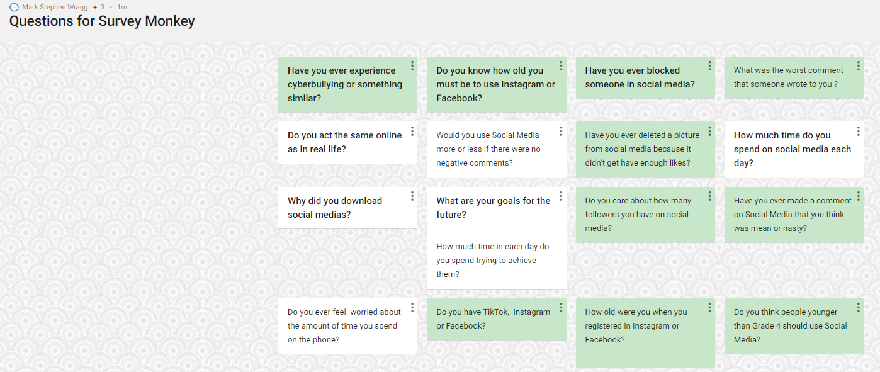Open three-dot menu on 'worst comment' card
The height and width of the screenshot is (372, 880).
click(x=858, y=65)
